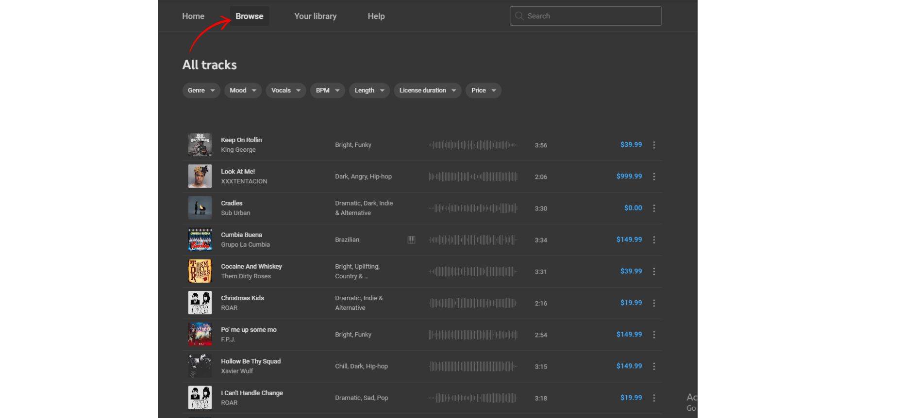This screenshot has height=418, width=902.
Task: Seek within the Cocaine And Whiskey waveform
Action: (473, 272)
